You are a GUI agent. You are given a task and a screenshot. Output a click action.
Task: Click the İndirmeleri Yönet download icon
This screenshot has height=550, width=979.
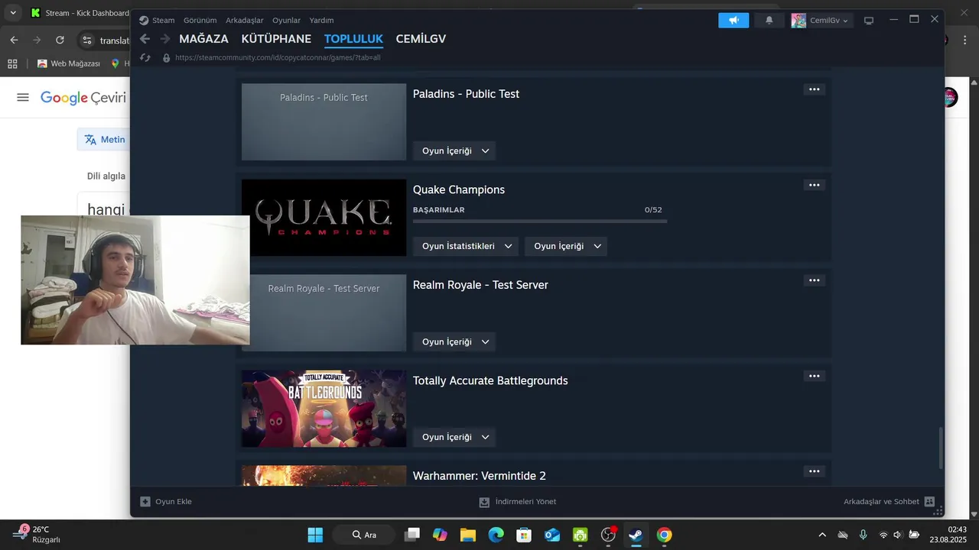(484, 502)
